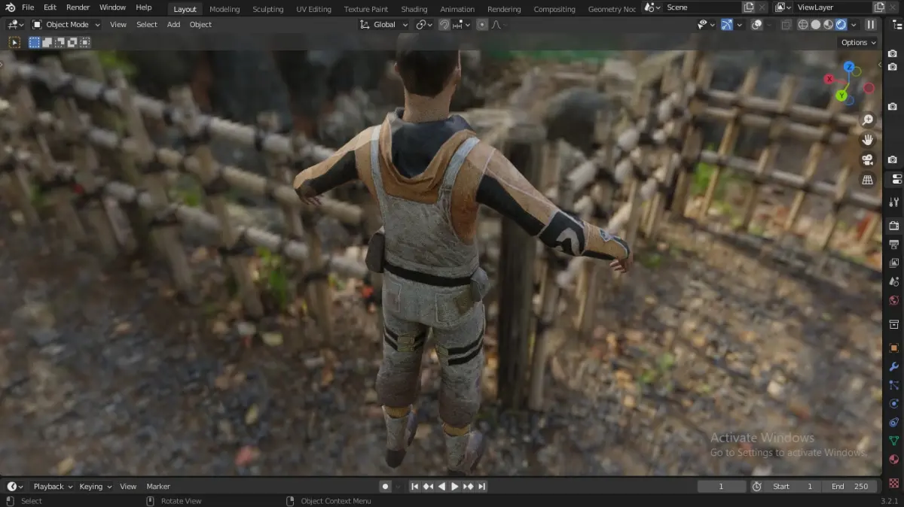Screen dimensions: 904x507
Task: Click the red X axis on navigation gizmo
Action: click(x=829, y=79)
